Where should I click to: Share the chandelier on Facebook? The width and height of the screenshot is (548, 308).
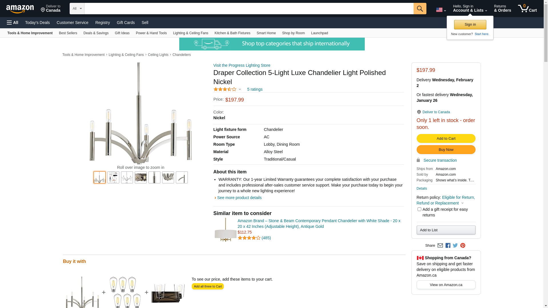pyautogui.click(x=448, y=246)
